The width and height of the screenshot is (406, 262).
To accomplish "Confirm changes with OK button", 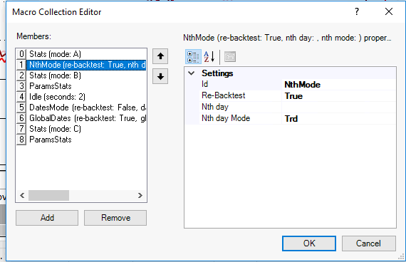I will 309,243.
